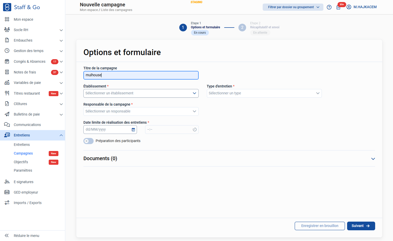Viewport: 393px width, 241px height.
Task: Click Enregistrer en brouillon button
Action: (320, 226)
